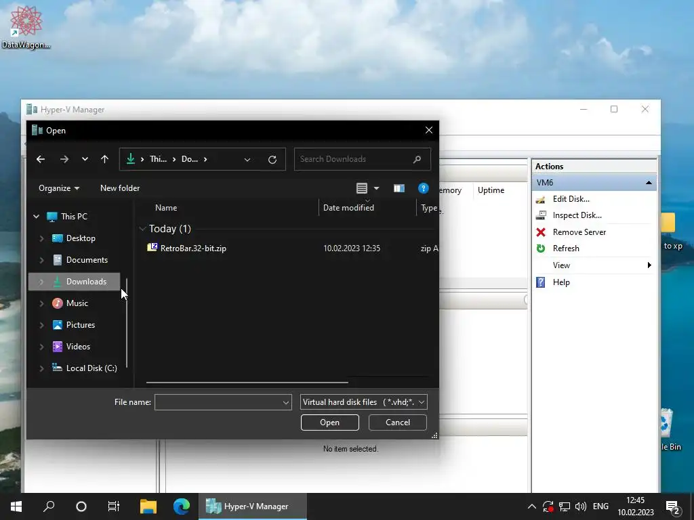Viewport: 694px width, 520px height.
Task: Open DataWagon desktop shortcut
Action: point(26,26)
